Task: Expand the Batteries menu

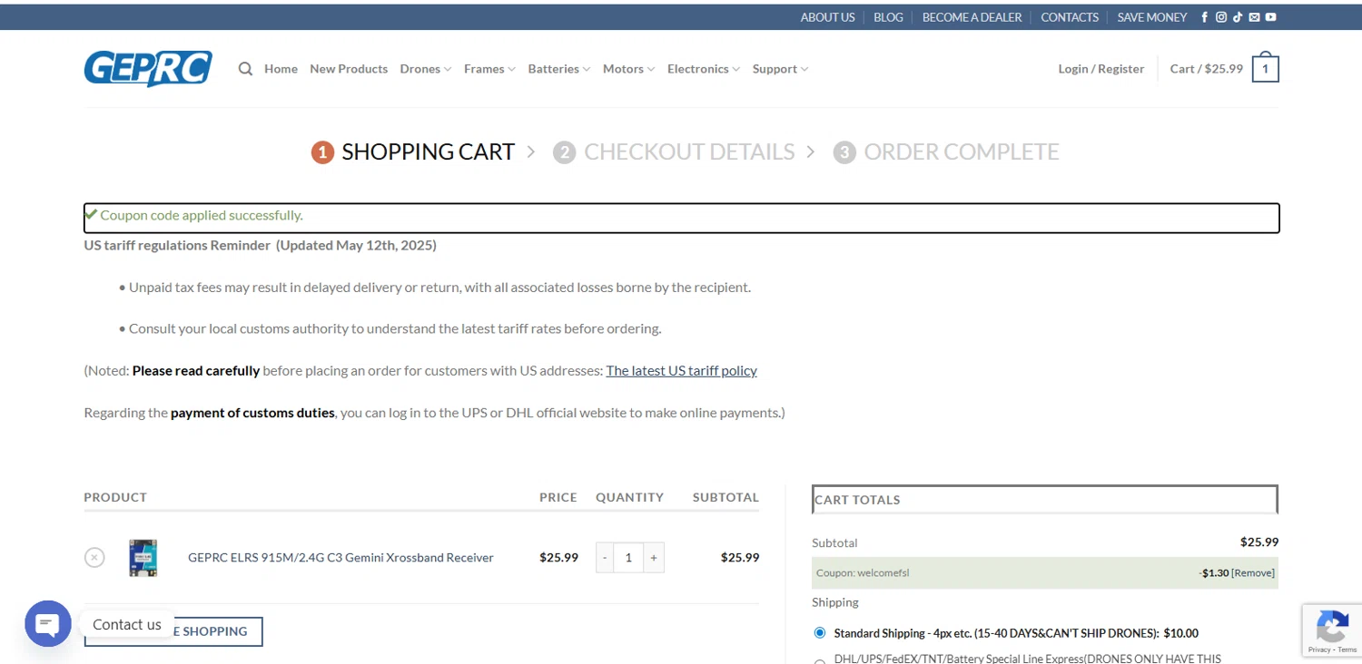Action: (x=559, y=69)
